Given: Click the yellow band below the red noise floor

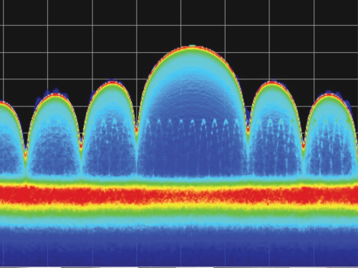Looking at the screenshot, I should 179,207.
